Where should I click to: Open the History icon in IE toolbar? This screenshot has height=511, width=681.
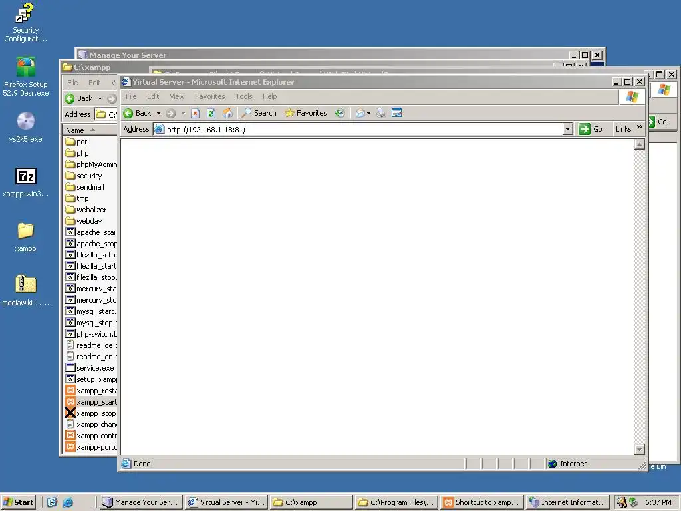[340, 113]
